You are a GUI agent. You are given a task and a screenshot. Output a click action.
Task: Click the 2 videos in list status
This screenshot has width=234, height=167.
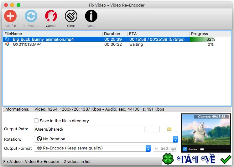(x=77, y=161)
